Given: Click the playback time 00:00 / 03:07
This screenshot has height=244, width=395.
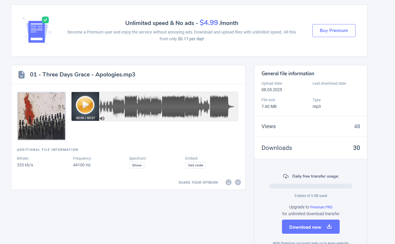Looking at the screenshot, I should tap(85, 118).
